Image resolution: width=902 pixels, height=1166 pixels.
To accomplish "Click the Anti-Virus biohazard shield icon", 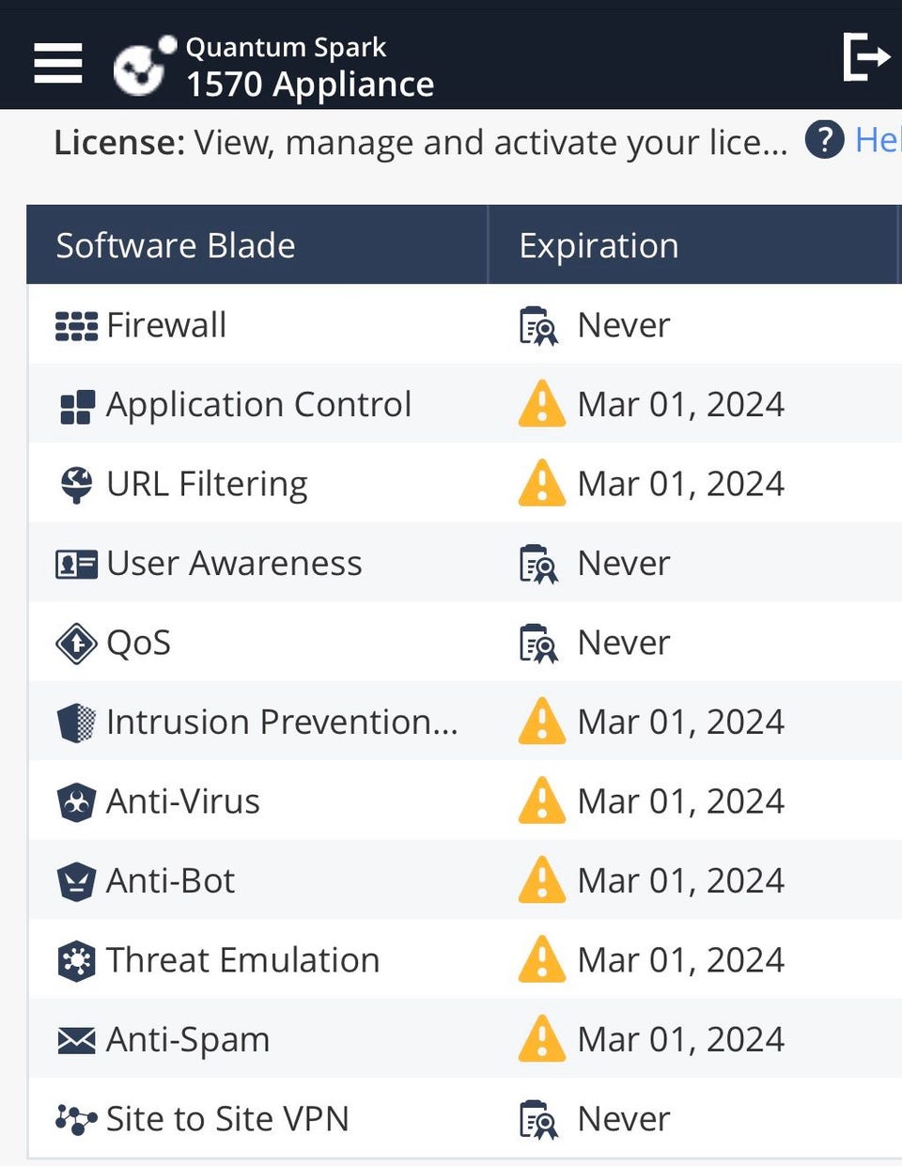I will coord(76,802).
